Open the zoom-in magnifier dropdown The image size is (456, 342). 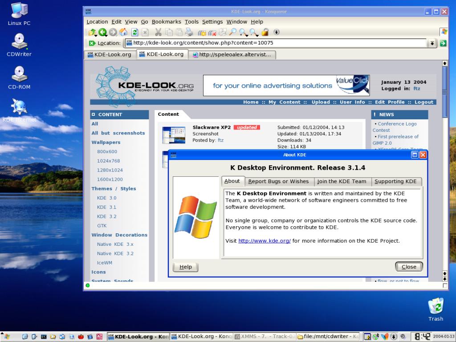click(x=247, y=36)
